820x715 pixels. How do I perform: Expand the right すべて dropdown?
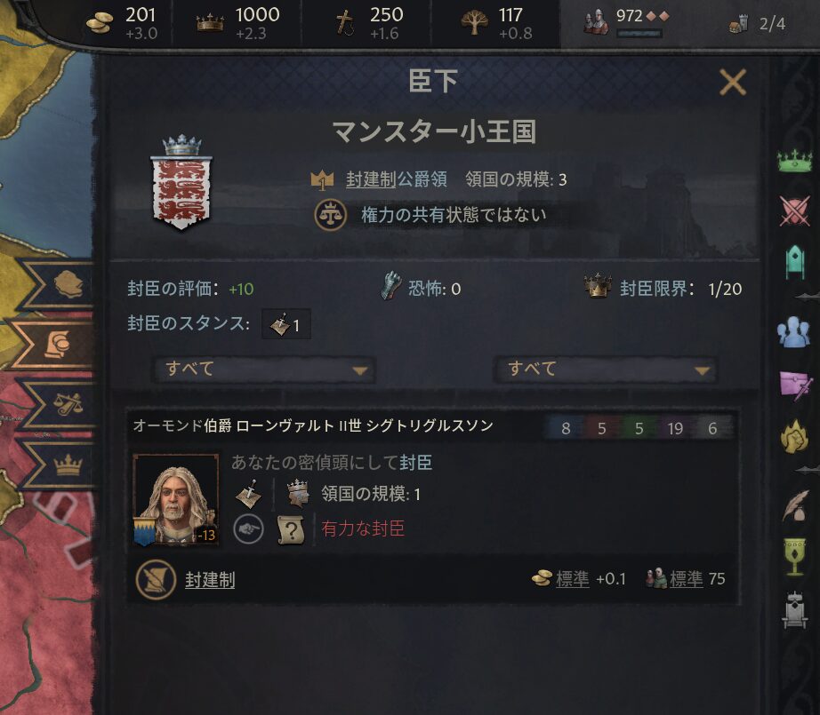pos(606,369)
